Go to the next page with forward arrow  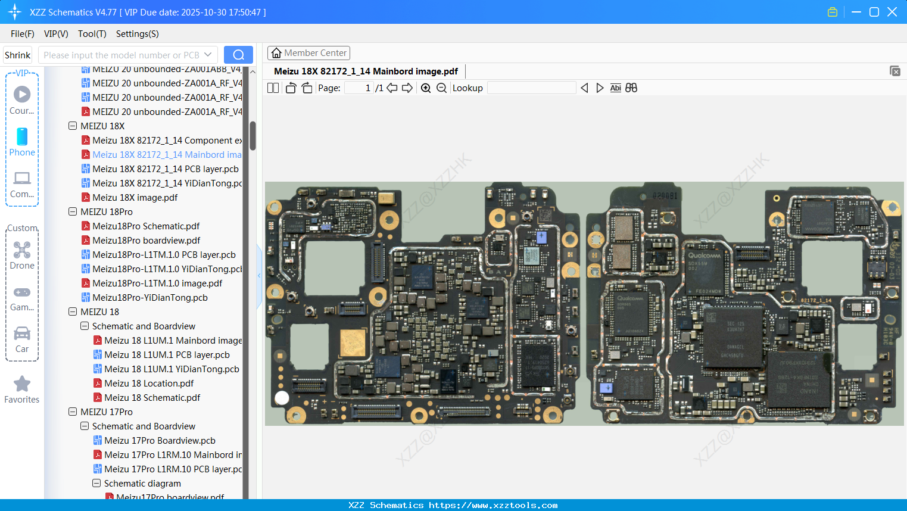tap(408, 88)
